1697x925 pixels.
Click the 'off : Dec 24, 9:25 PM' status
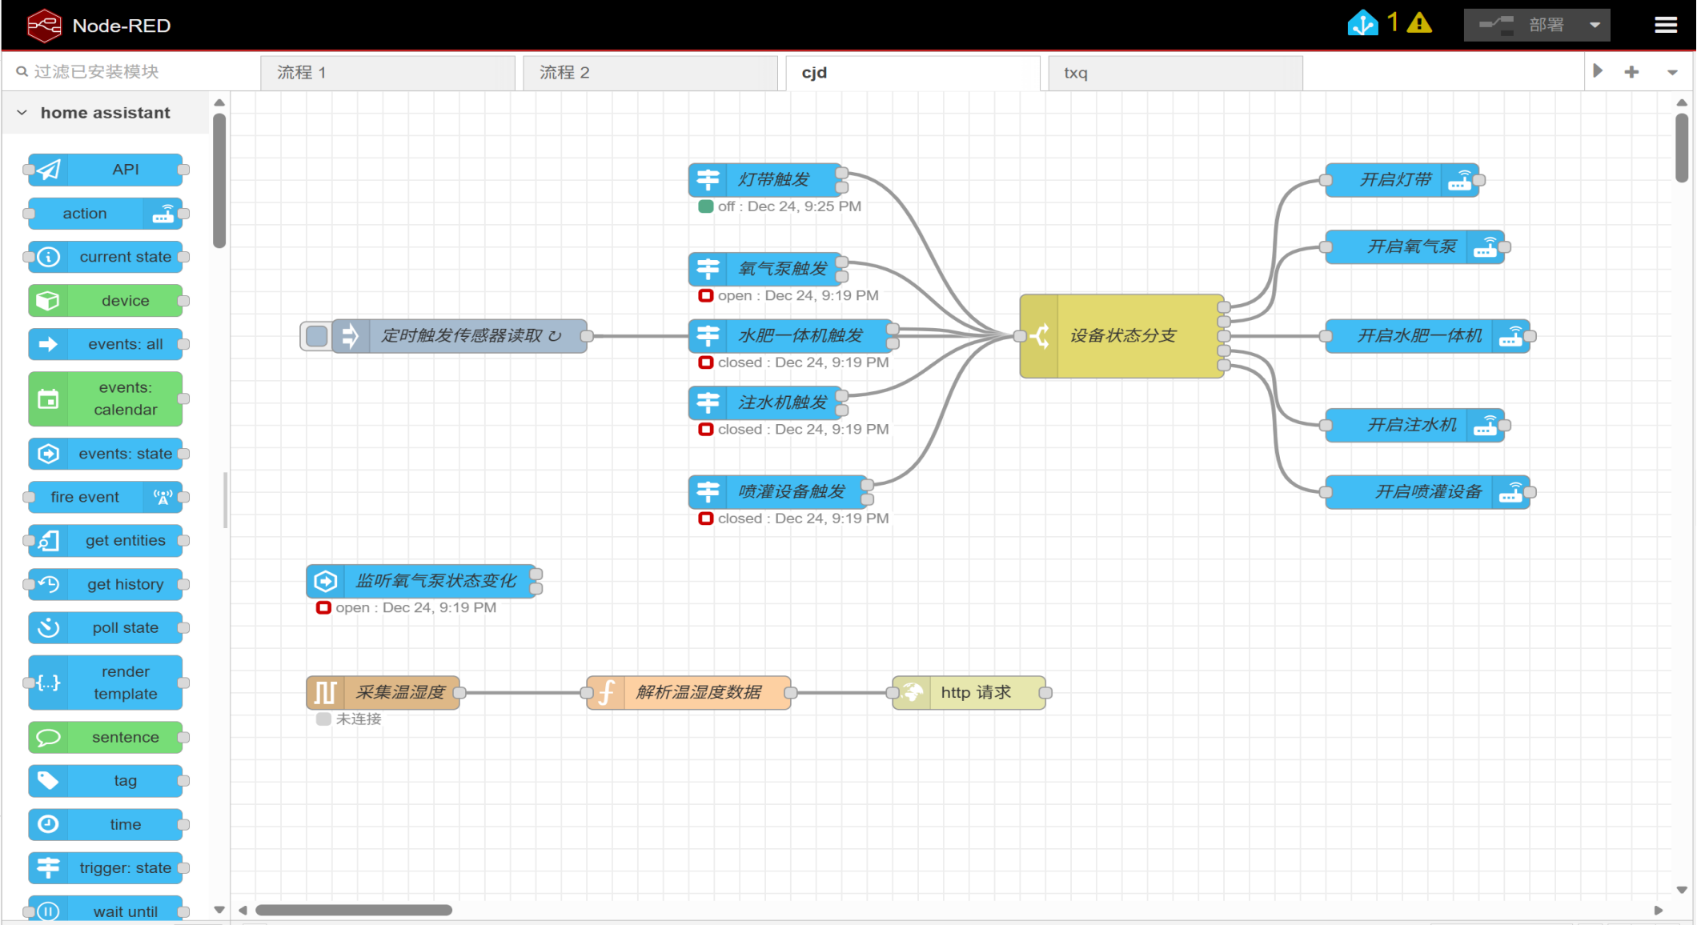789,206
